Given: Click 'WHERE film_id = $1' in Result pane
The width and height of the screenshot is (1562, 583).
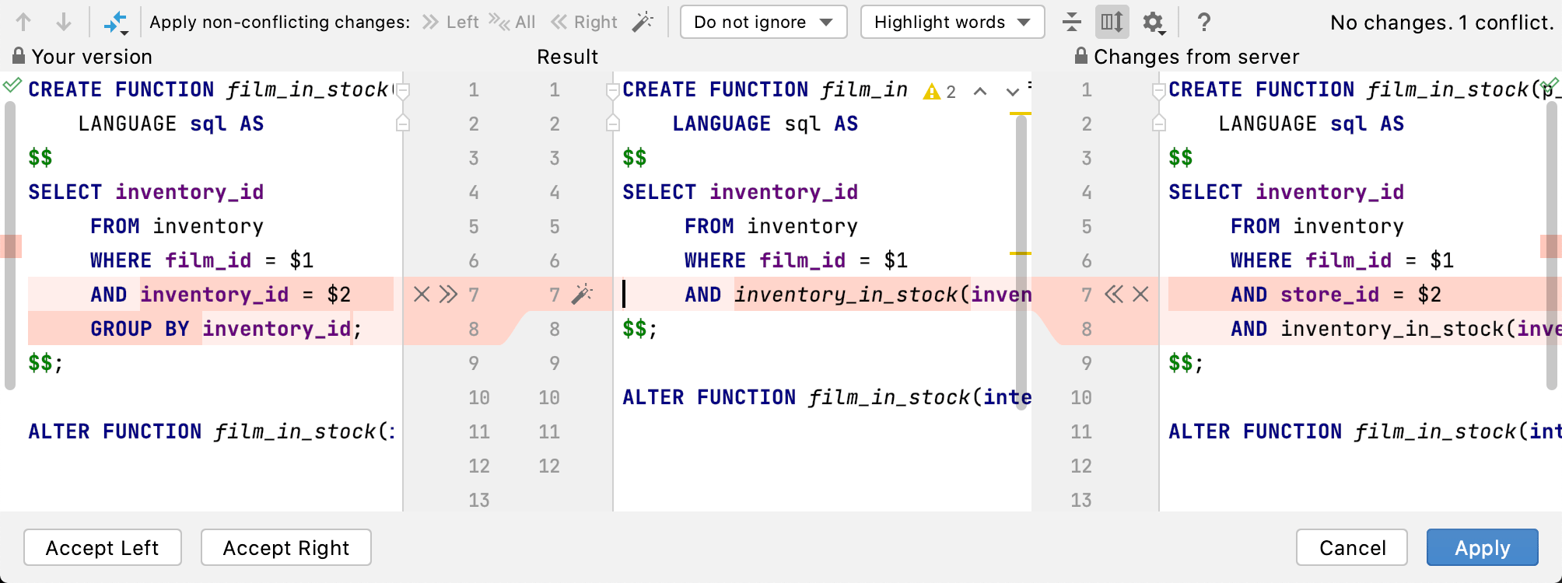Looking at the screenshot, I should pyautogui.click(x=796, y=260).
